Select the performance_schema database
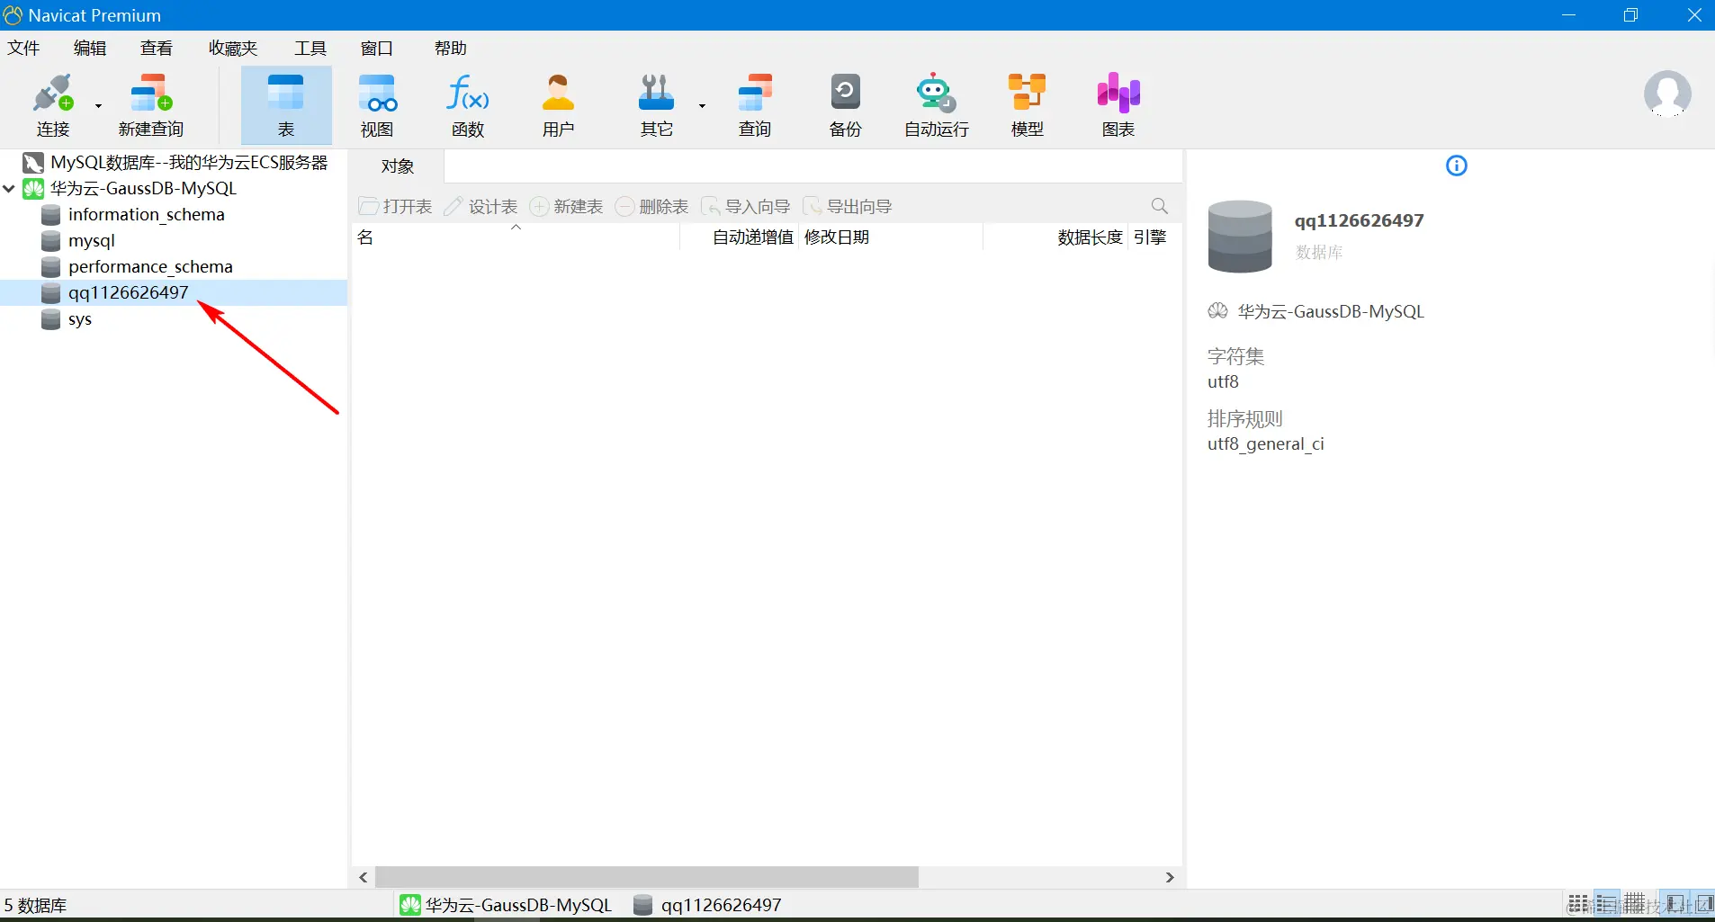 tap(150, 267)
